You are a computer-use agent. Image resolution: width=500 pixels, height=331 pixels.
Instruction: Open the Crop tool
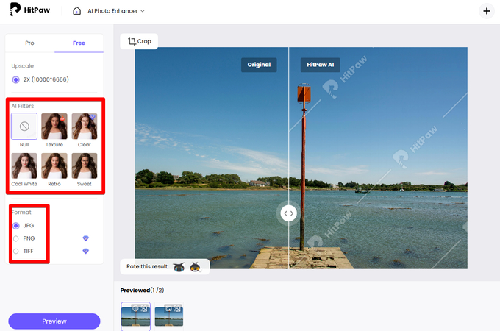click(140, 41)
